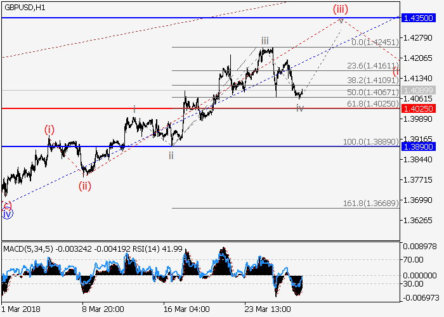Select the Fibonacci 100.0(1.38890) label

point(371,141)
